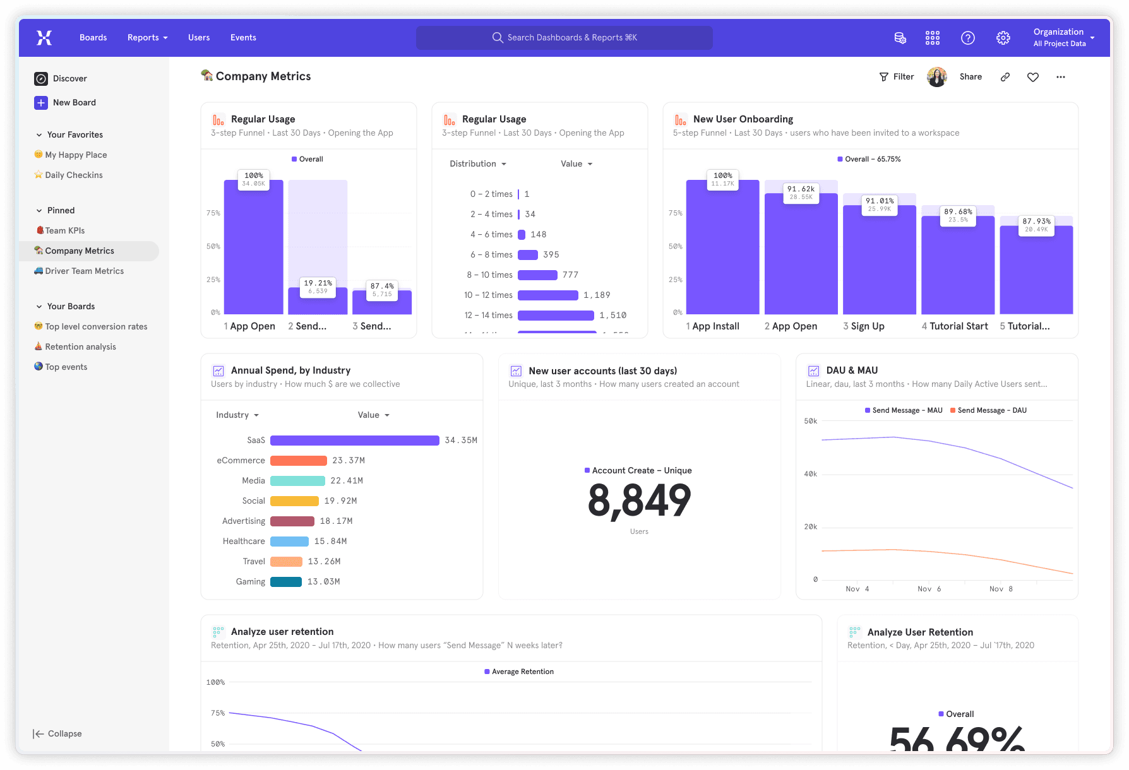Open the Reports dropdown menu
The width and height of the screenshot is (1129, 770).
point(147,38)
